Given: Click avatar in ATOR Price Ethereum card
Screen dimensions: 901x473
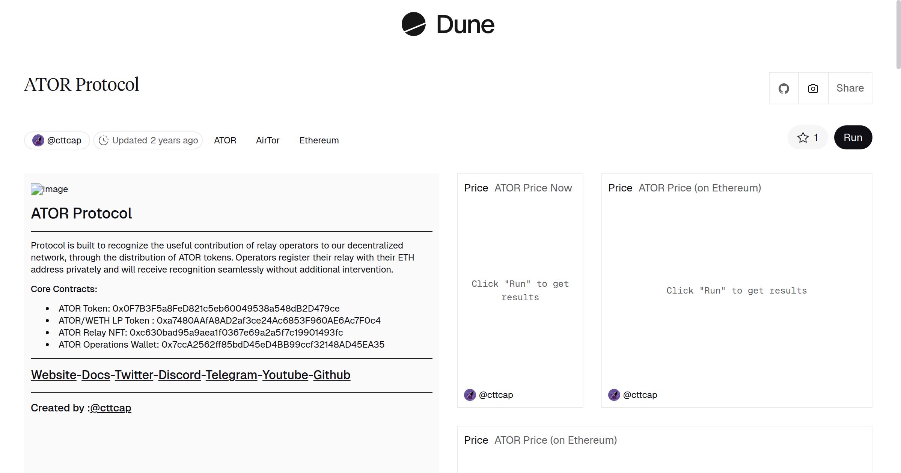Looking at the screenshot, I should pos(614,395).
